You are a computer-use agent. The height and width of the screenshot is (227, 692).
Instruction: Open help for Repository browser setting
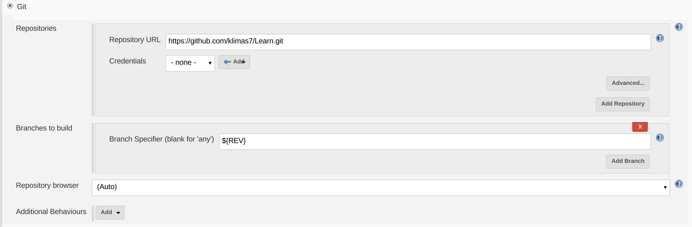[679, 184]
